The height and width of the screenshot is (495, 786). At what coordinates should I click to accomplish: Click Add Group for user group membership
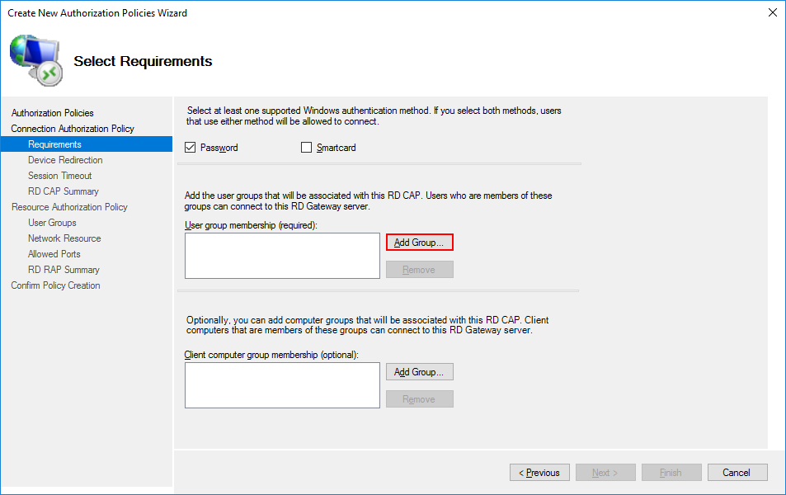[x=419, y=243]
